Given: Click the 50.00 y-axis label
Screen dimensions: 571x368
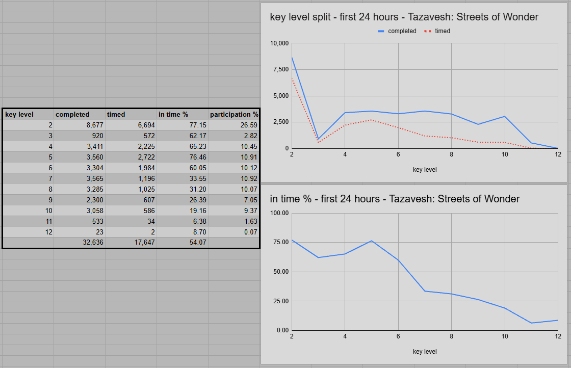Looking at the screenshot, I should click(281, 272).
